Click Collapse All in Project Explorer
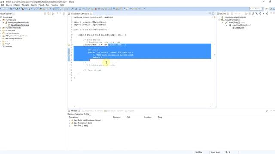The width and height of the screenshot is (275, 154). pos(45,14)
